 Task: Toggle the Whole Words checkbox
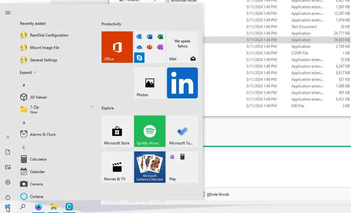204,194
